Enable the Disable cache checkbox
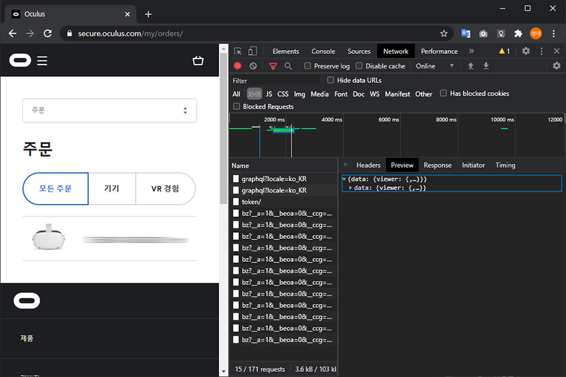The image size is (566, 377). point(359,66)
